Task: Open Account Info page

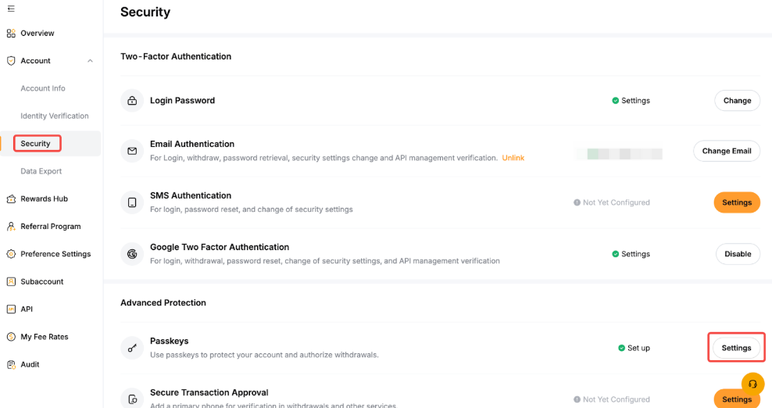Action: point(43,88)
